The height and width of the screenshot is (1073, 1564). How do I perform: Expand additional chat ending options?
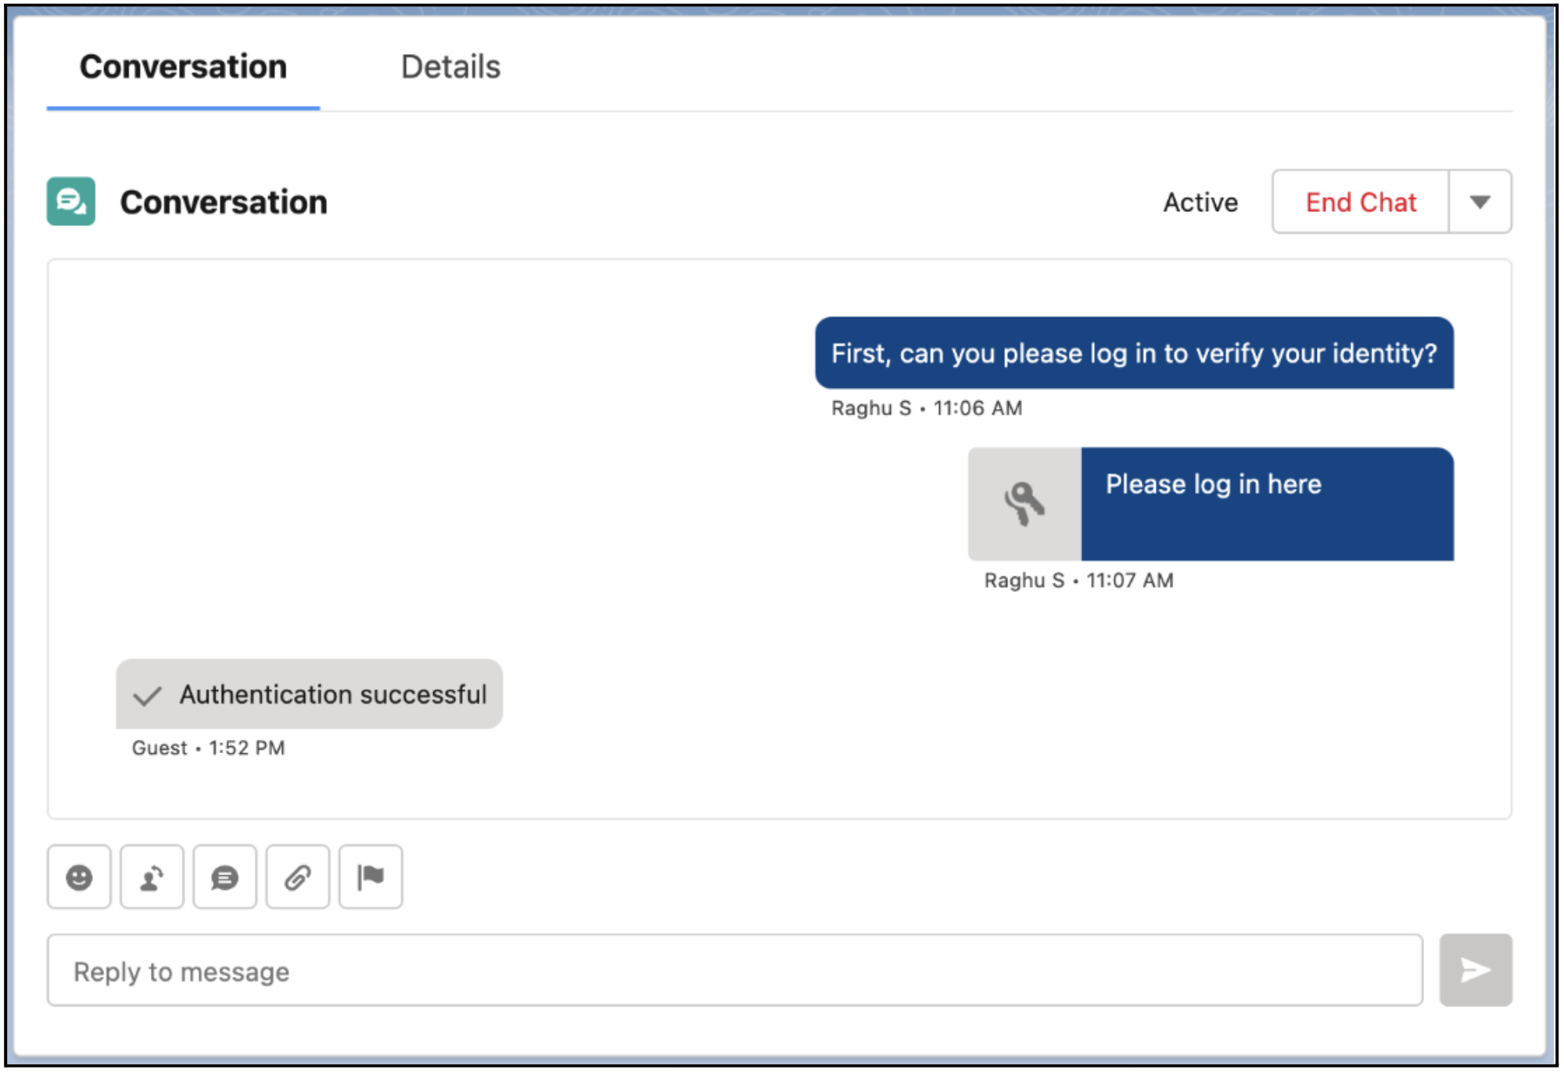click(x=1481, y=202)
